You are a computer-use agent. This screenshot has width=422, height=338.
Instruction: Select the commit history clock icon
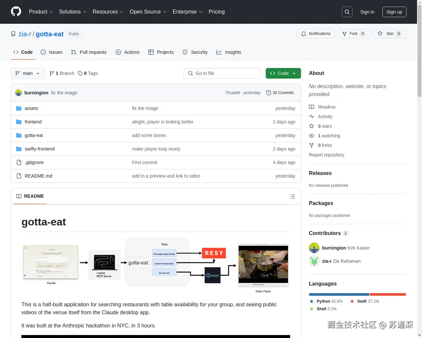point(268,93)
